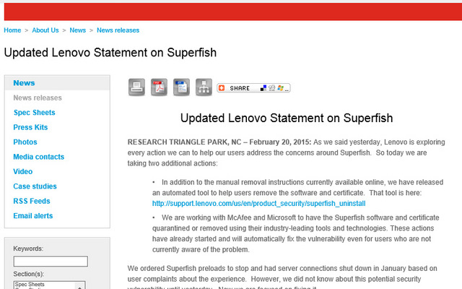
Task: Click the SHARE button label
Action: [x=240, y=88]
